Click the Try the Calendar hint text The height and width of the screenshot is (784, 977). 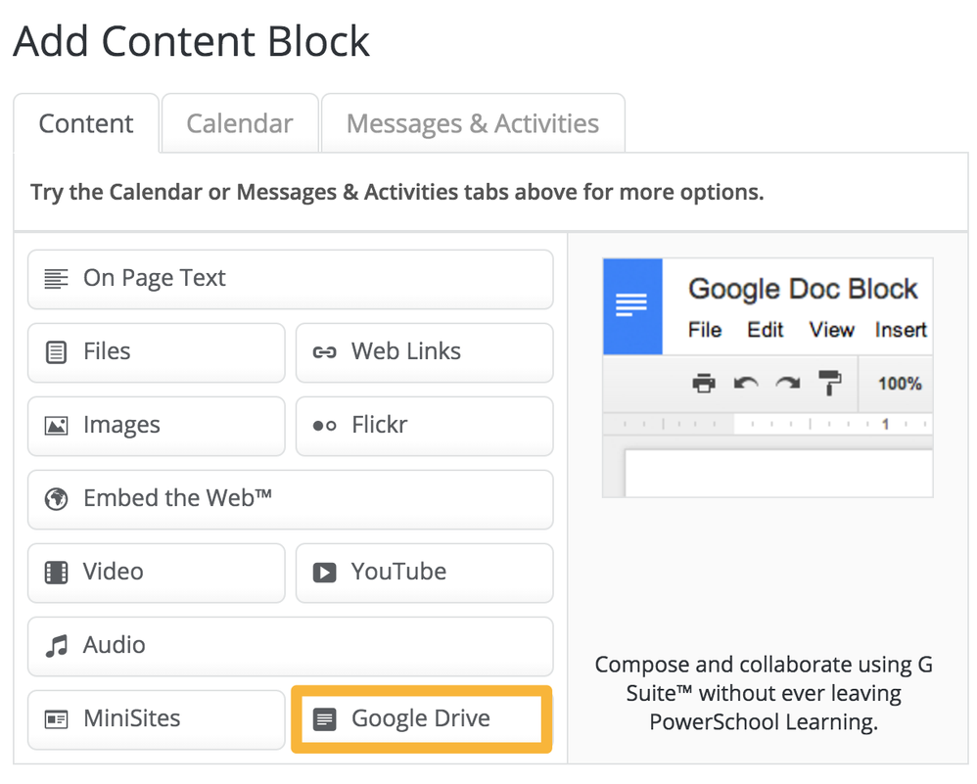pyautogui.click(x=397, y=192)
